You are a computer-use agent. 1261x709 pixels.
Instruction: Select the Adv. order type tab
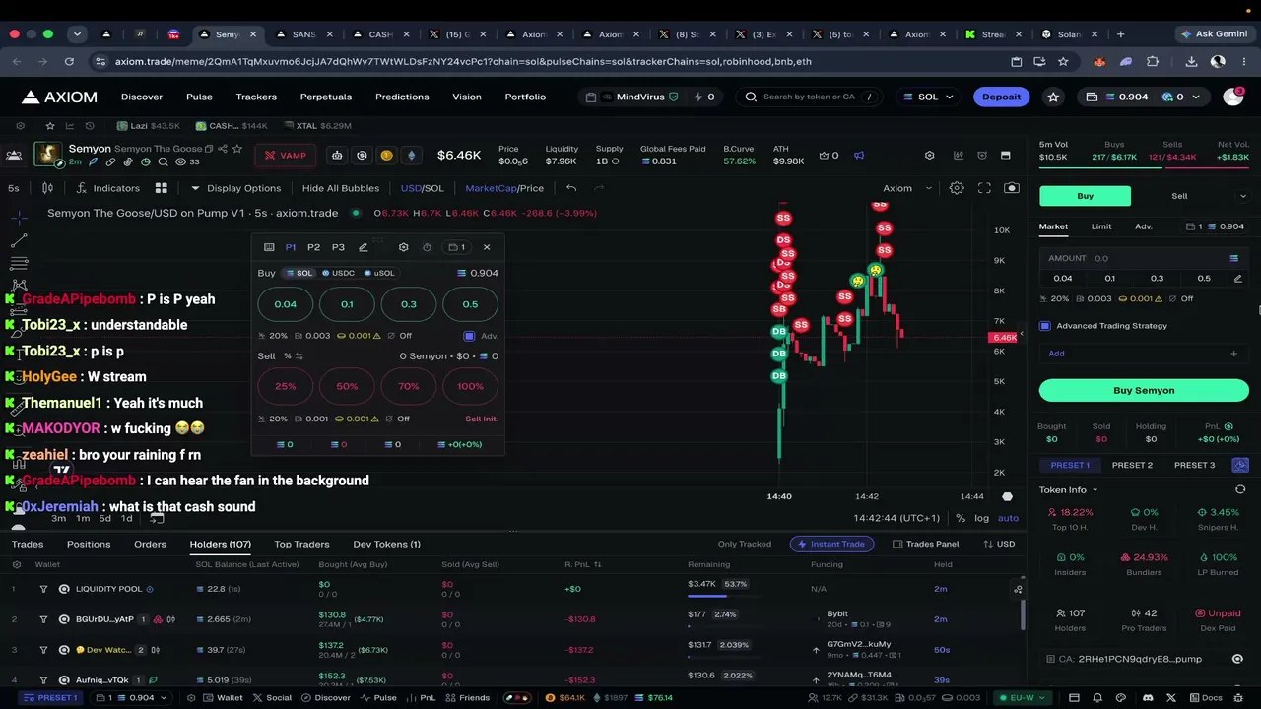(1144, 226)
